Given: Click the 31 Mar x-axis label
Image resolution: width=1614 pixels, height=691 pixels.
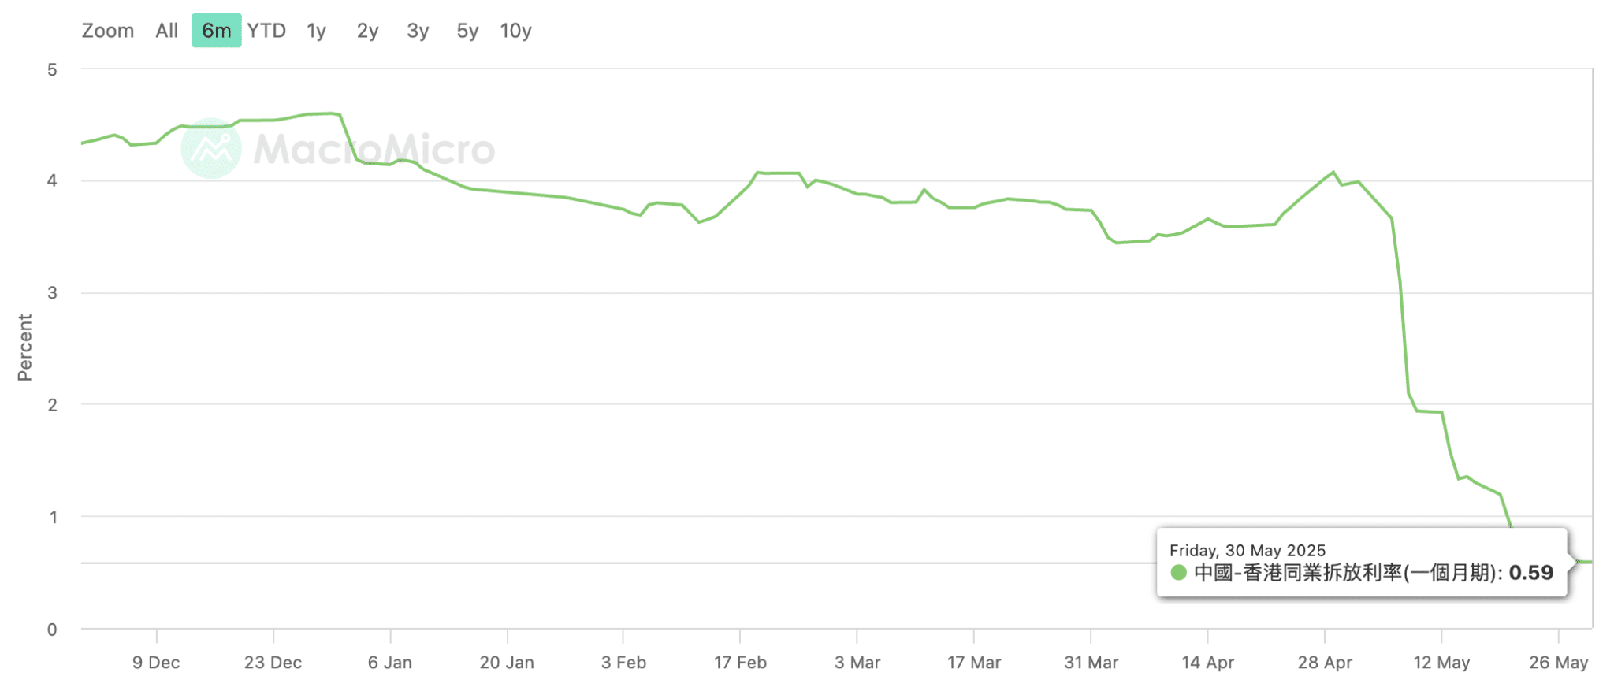Looking at the screenshot, I should pyautogui.click(x=1091, y=663).
